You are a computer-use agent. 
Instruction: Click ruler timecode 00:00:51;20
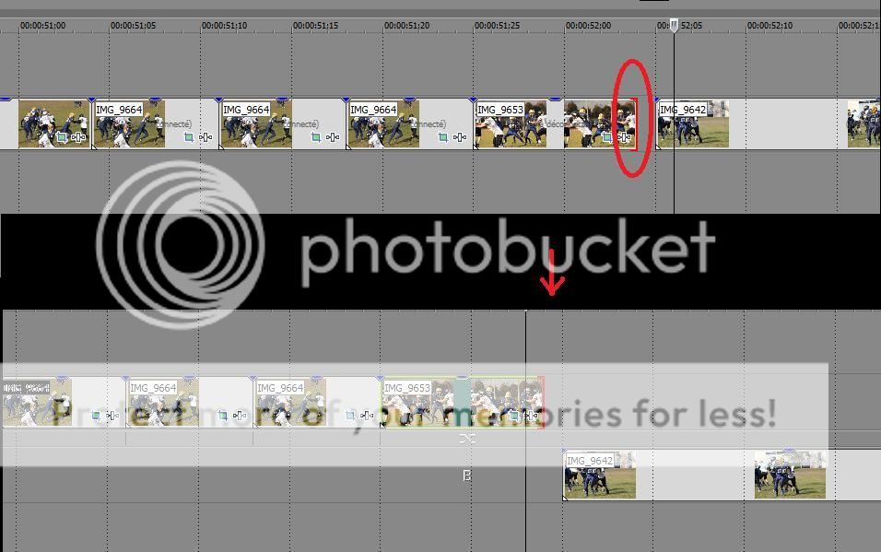[x=406, y=25]
